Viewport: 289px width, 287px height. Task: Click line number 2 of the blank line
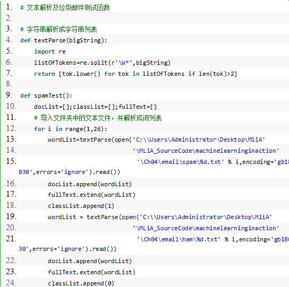coord(8,18)
